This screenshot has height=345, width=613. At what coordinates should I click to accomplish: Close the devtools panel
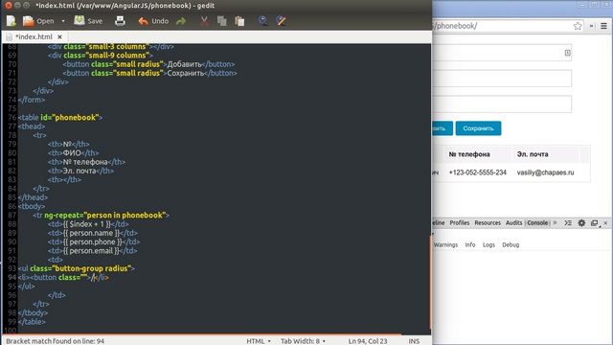(x=605, y=223)
